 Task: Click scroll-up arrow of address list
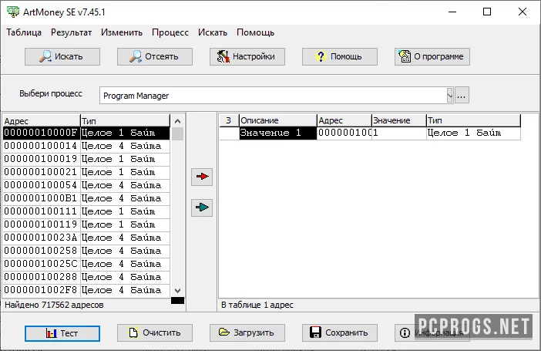(178, 121)
